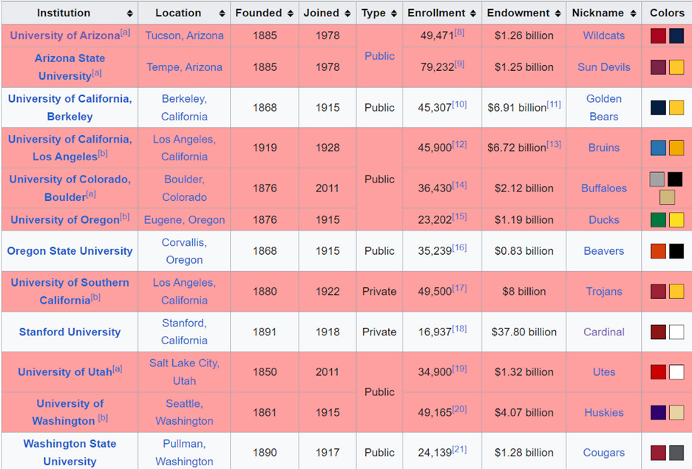The height and width of the screenshot is (469, 692).
Task: Open University of California, Berkeley link
Action: 69,108
